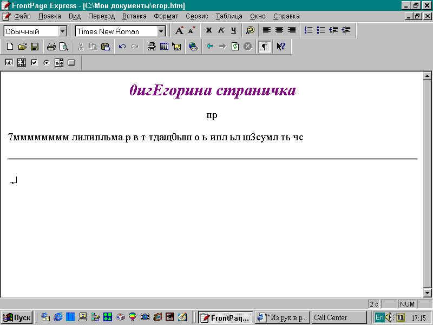Expand the Times New Roman font dropdown
The image size is (433, 325).
(161, 31)
